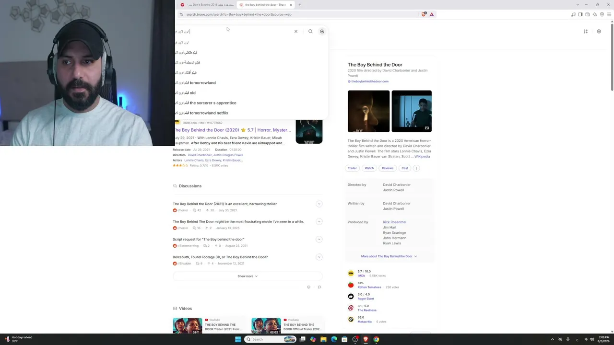The width and height of the screenshot is (614, 345).
Task: Launch Google Chrome from the taskbar
Action: pyautogui.click(x=376, y=339)
